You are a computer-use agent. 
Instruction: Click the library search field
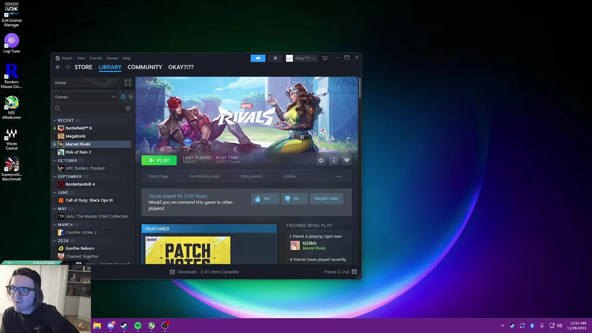coord(89,108)
